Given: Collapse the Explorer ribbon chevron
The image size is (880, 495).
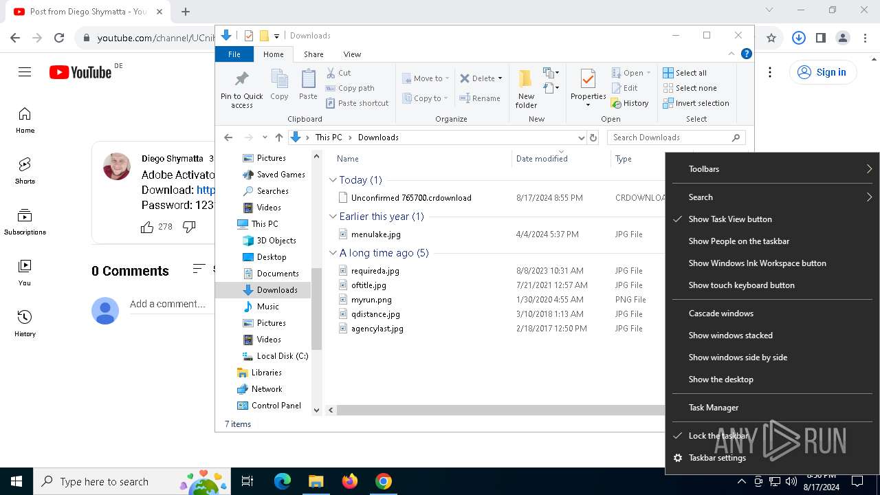Looking at the screenshot, I should pyautogui.click(x=732, y=54).
